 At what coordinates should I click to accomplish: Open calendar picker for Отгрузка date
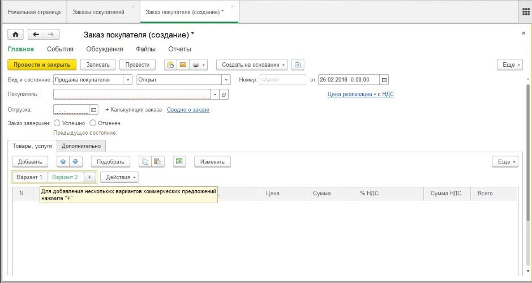click(x=94, y=109)
